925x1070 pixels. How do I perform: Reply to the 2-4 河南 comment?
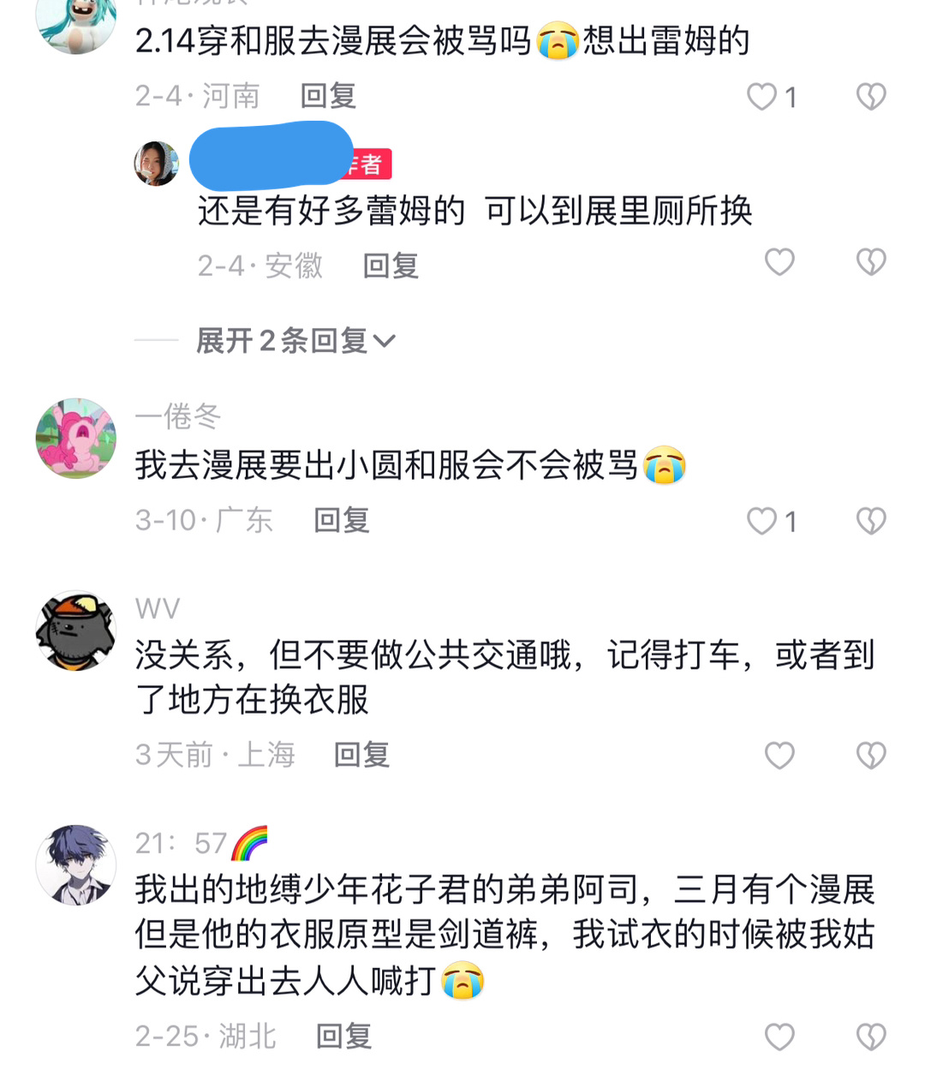(x=328, y=96)
